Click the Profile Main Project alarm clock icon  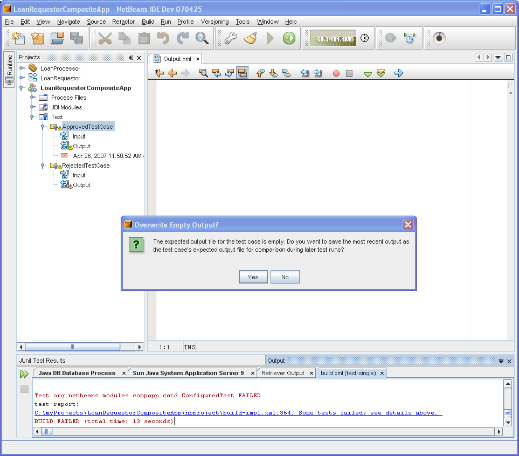410,38
